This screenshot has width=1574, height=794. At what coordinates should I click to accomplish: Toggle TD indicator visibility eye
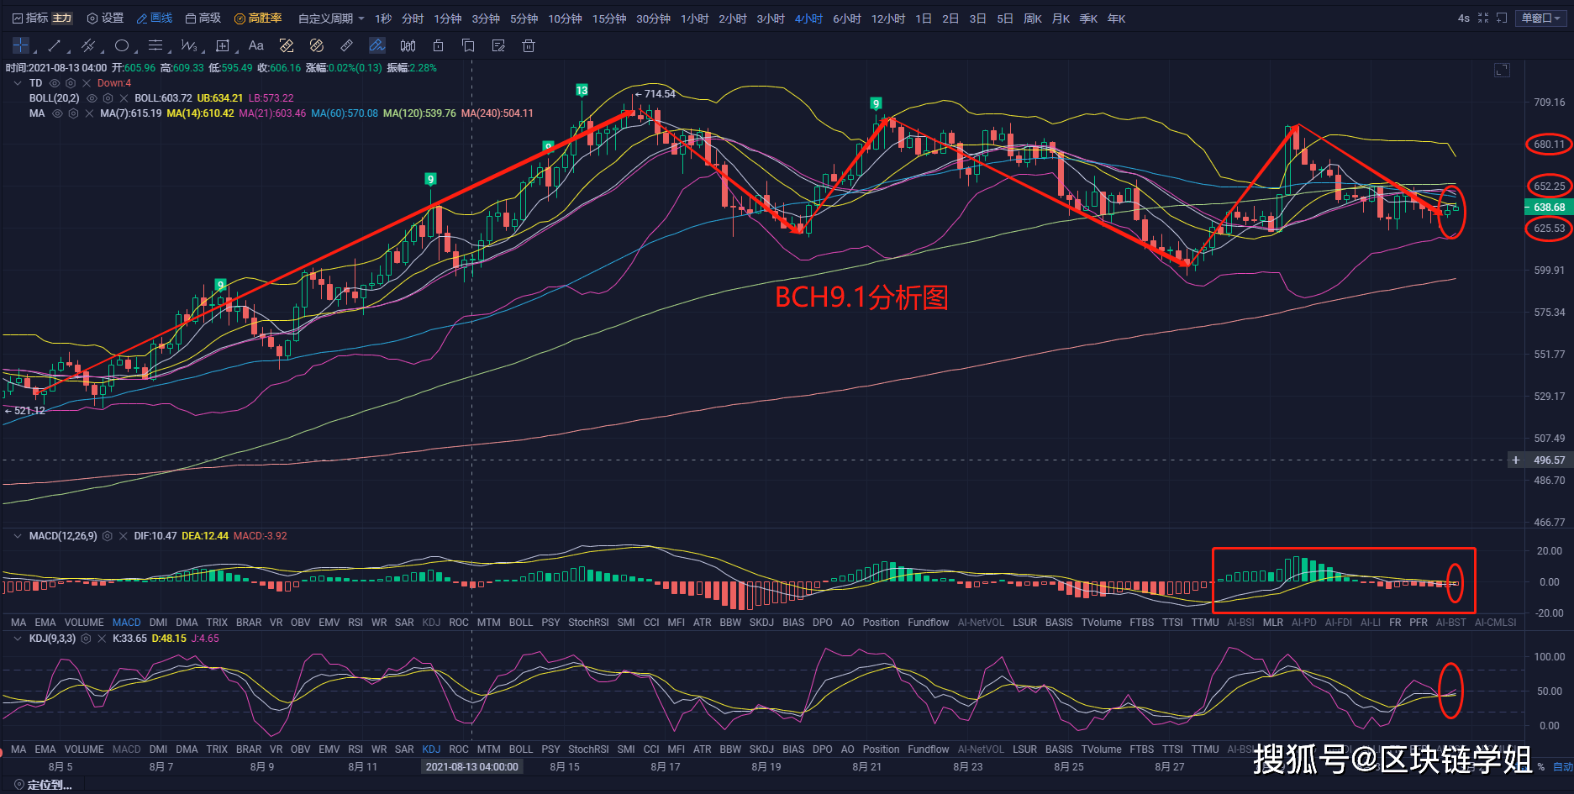pos(55,83)
